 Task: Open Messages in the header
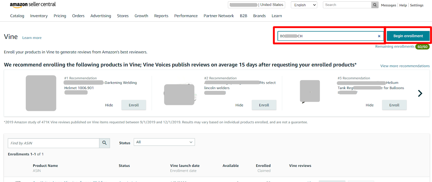389,5
